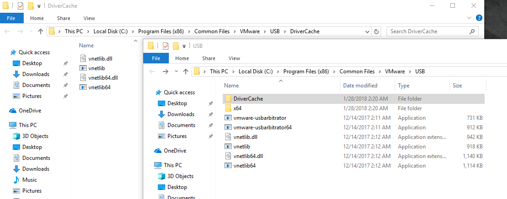Click Quick access in DriverCache sidebar
This screenshot has height=199, width=507.
(34, 52)
